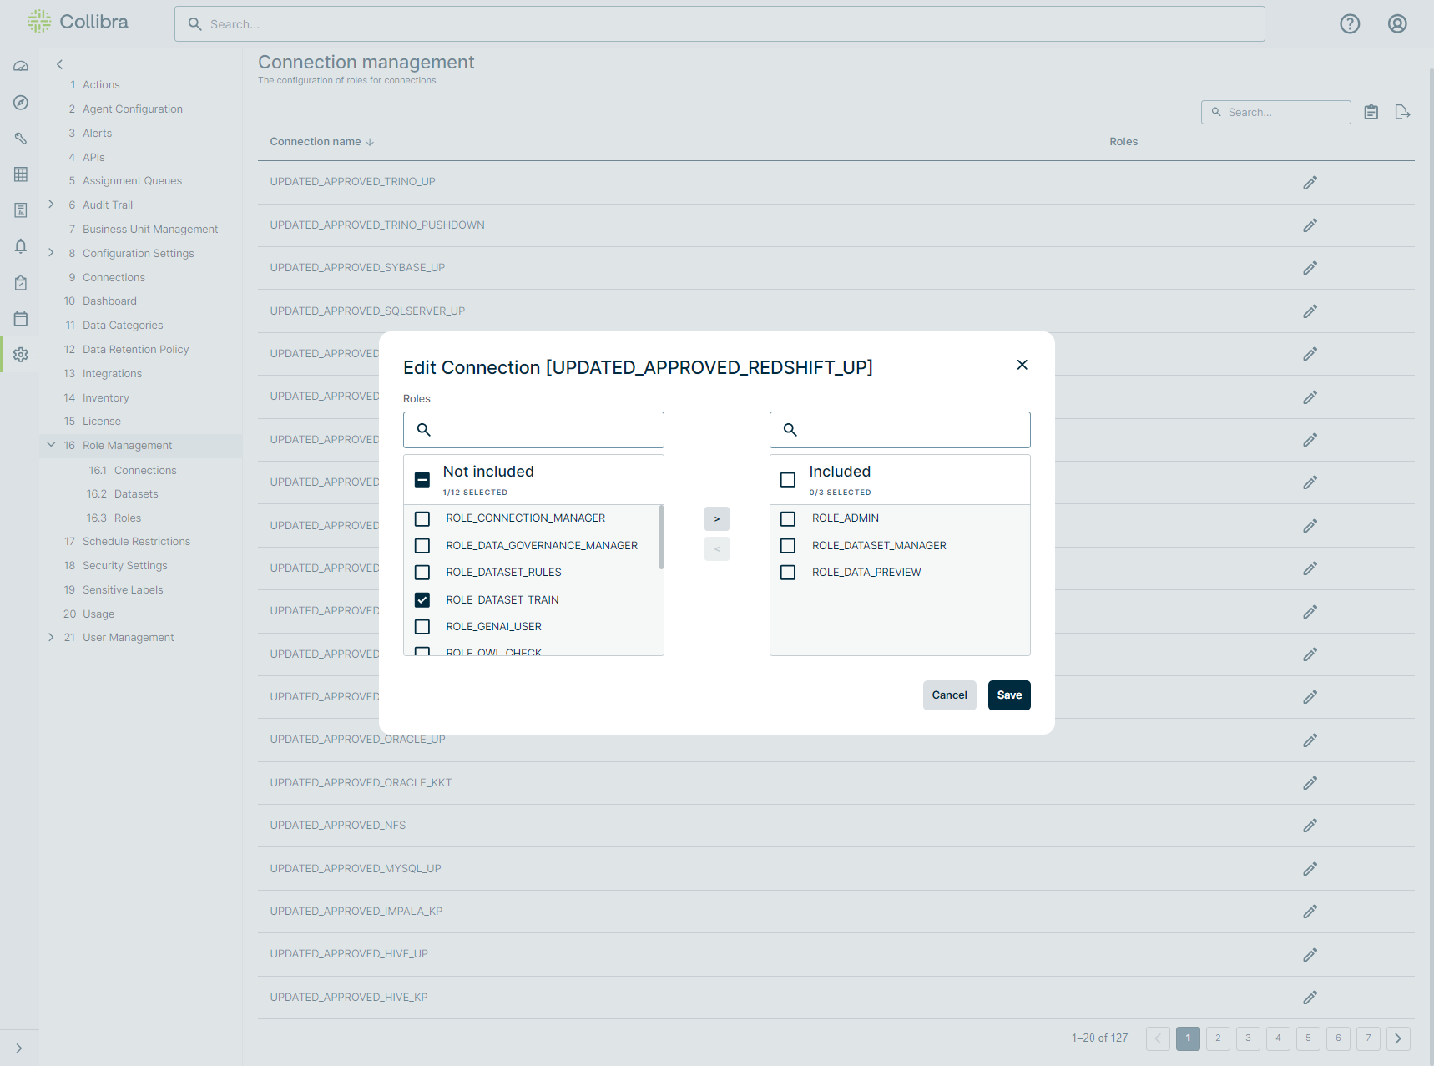Edit UPDATED_APPROVED_ORACLE_UP pencil icon
The image size is (1434, 1066).
point(1310,740)
